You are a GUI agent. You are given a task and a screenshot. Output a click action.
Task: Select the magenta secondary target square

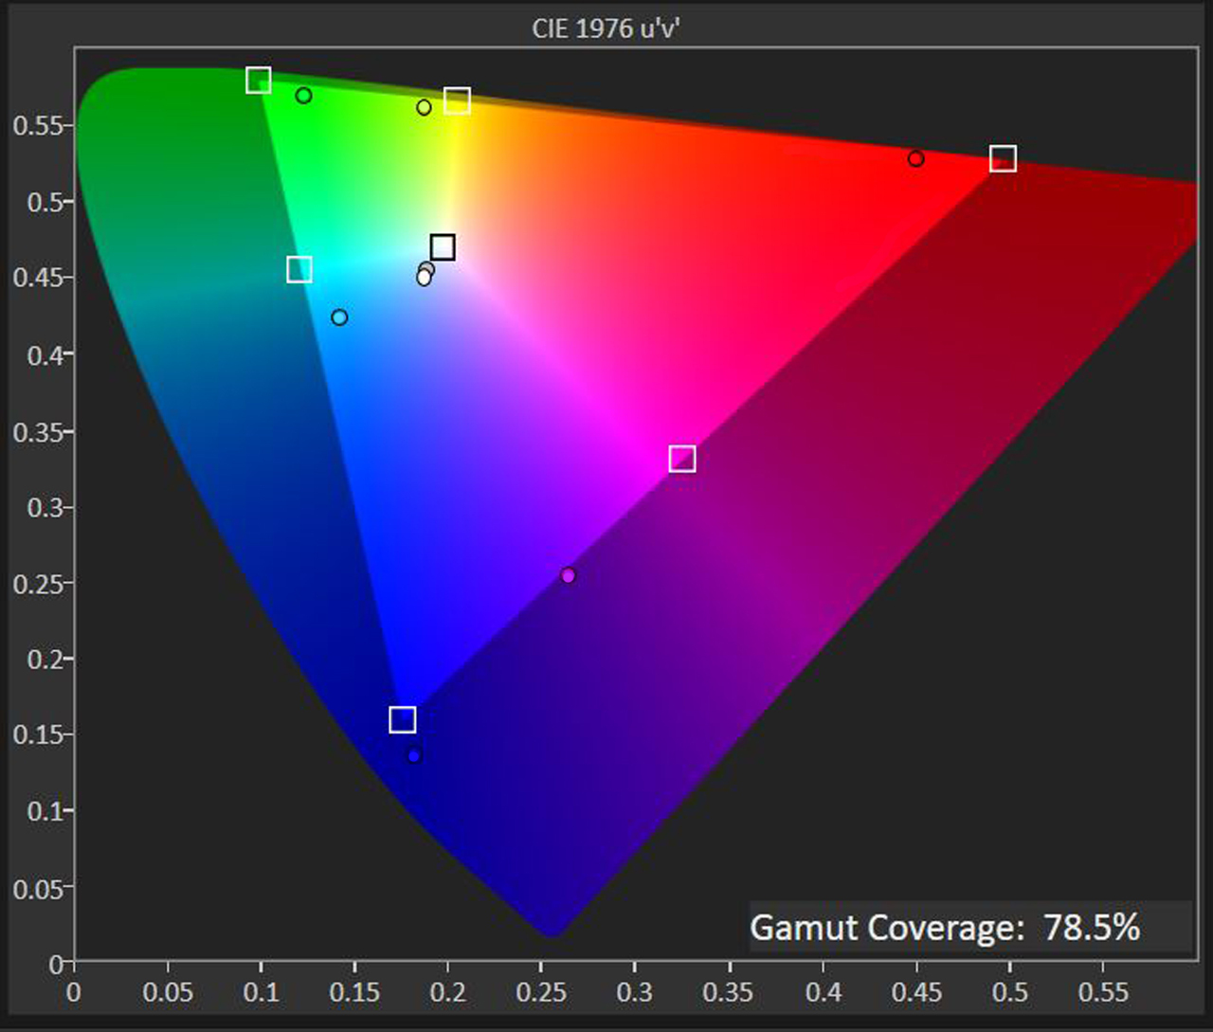point(682,459)
